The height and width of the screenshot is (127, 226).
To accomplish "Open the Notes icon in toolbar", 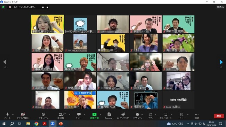I will click(181, 115).
